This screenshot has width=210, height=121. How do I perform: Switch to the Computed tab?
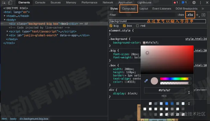[x=129, y=9]
